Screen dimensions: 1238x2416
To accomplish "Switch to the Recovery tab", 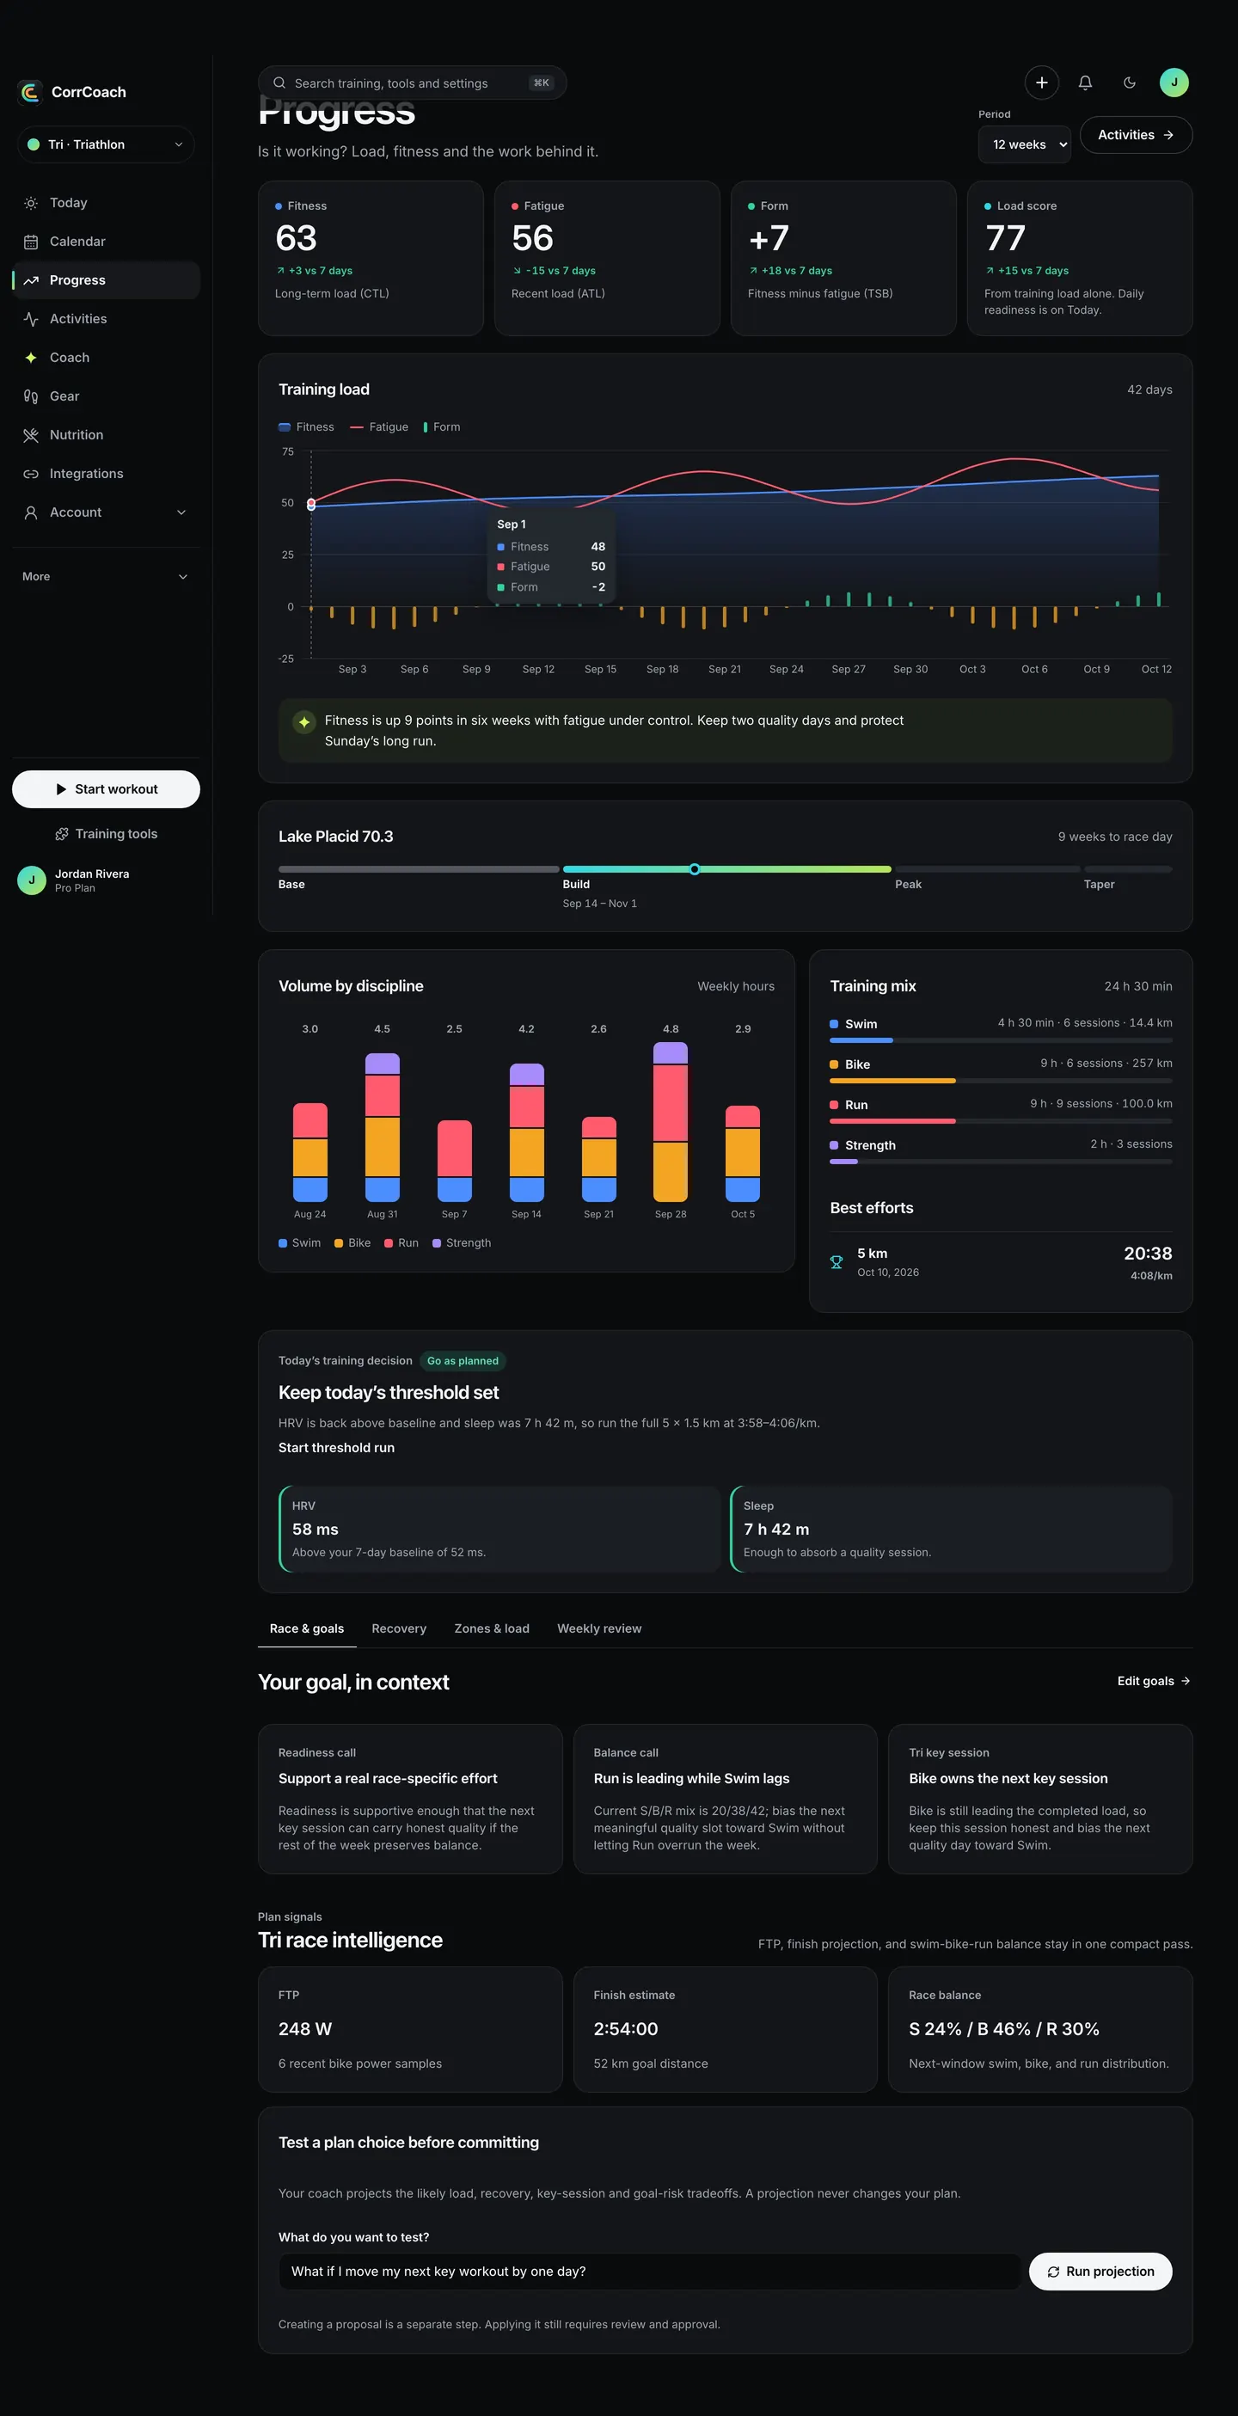I will 399,1629.
